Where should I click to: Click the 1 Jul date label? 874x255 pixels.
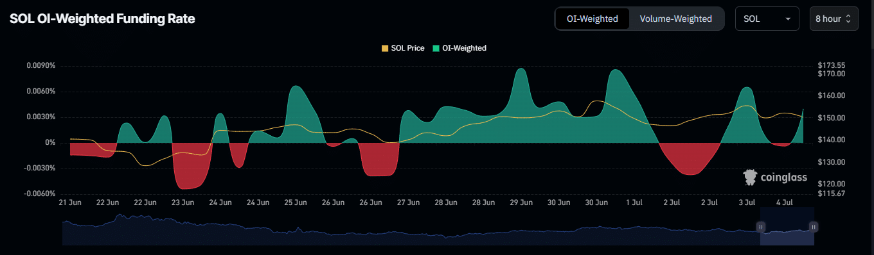click(634, 202)
